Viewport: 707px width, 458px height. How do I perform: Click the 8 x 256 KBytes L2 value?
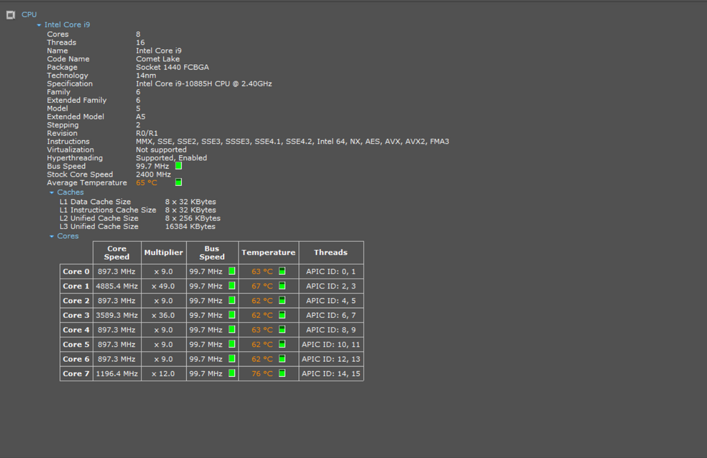193,219
